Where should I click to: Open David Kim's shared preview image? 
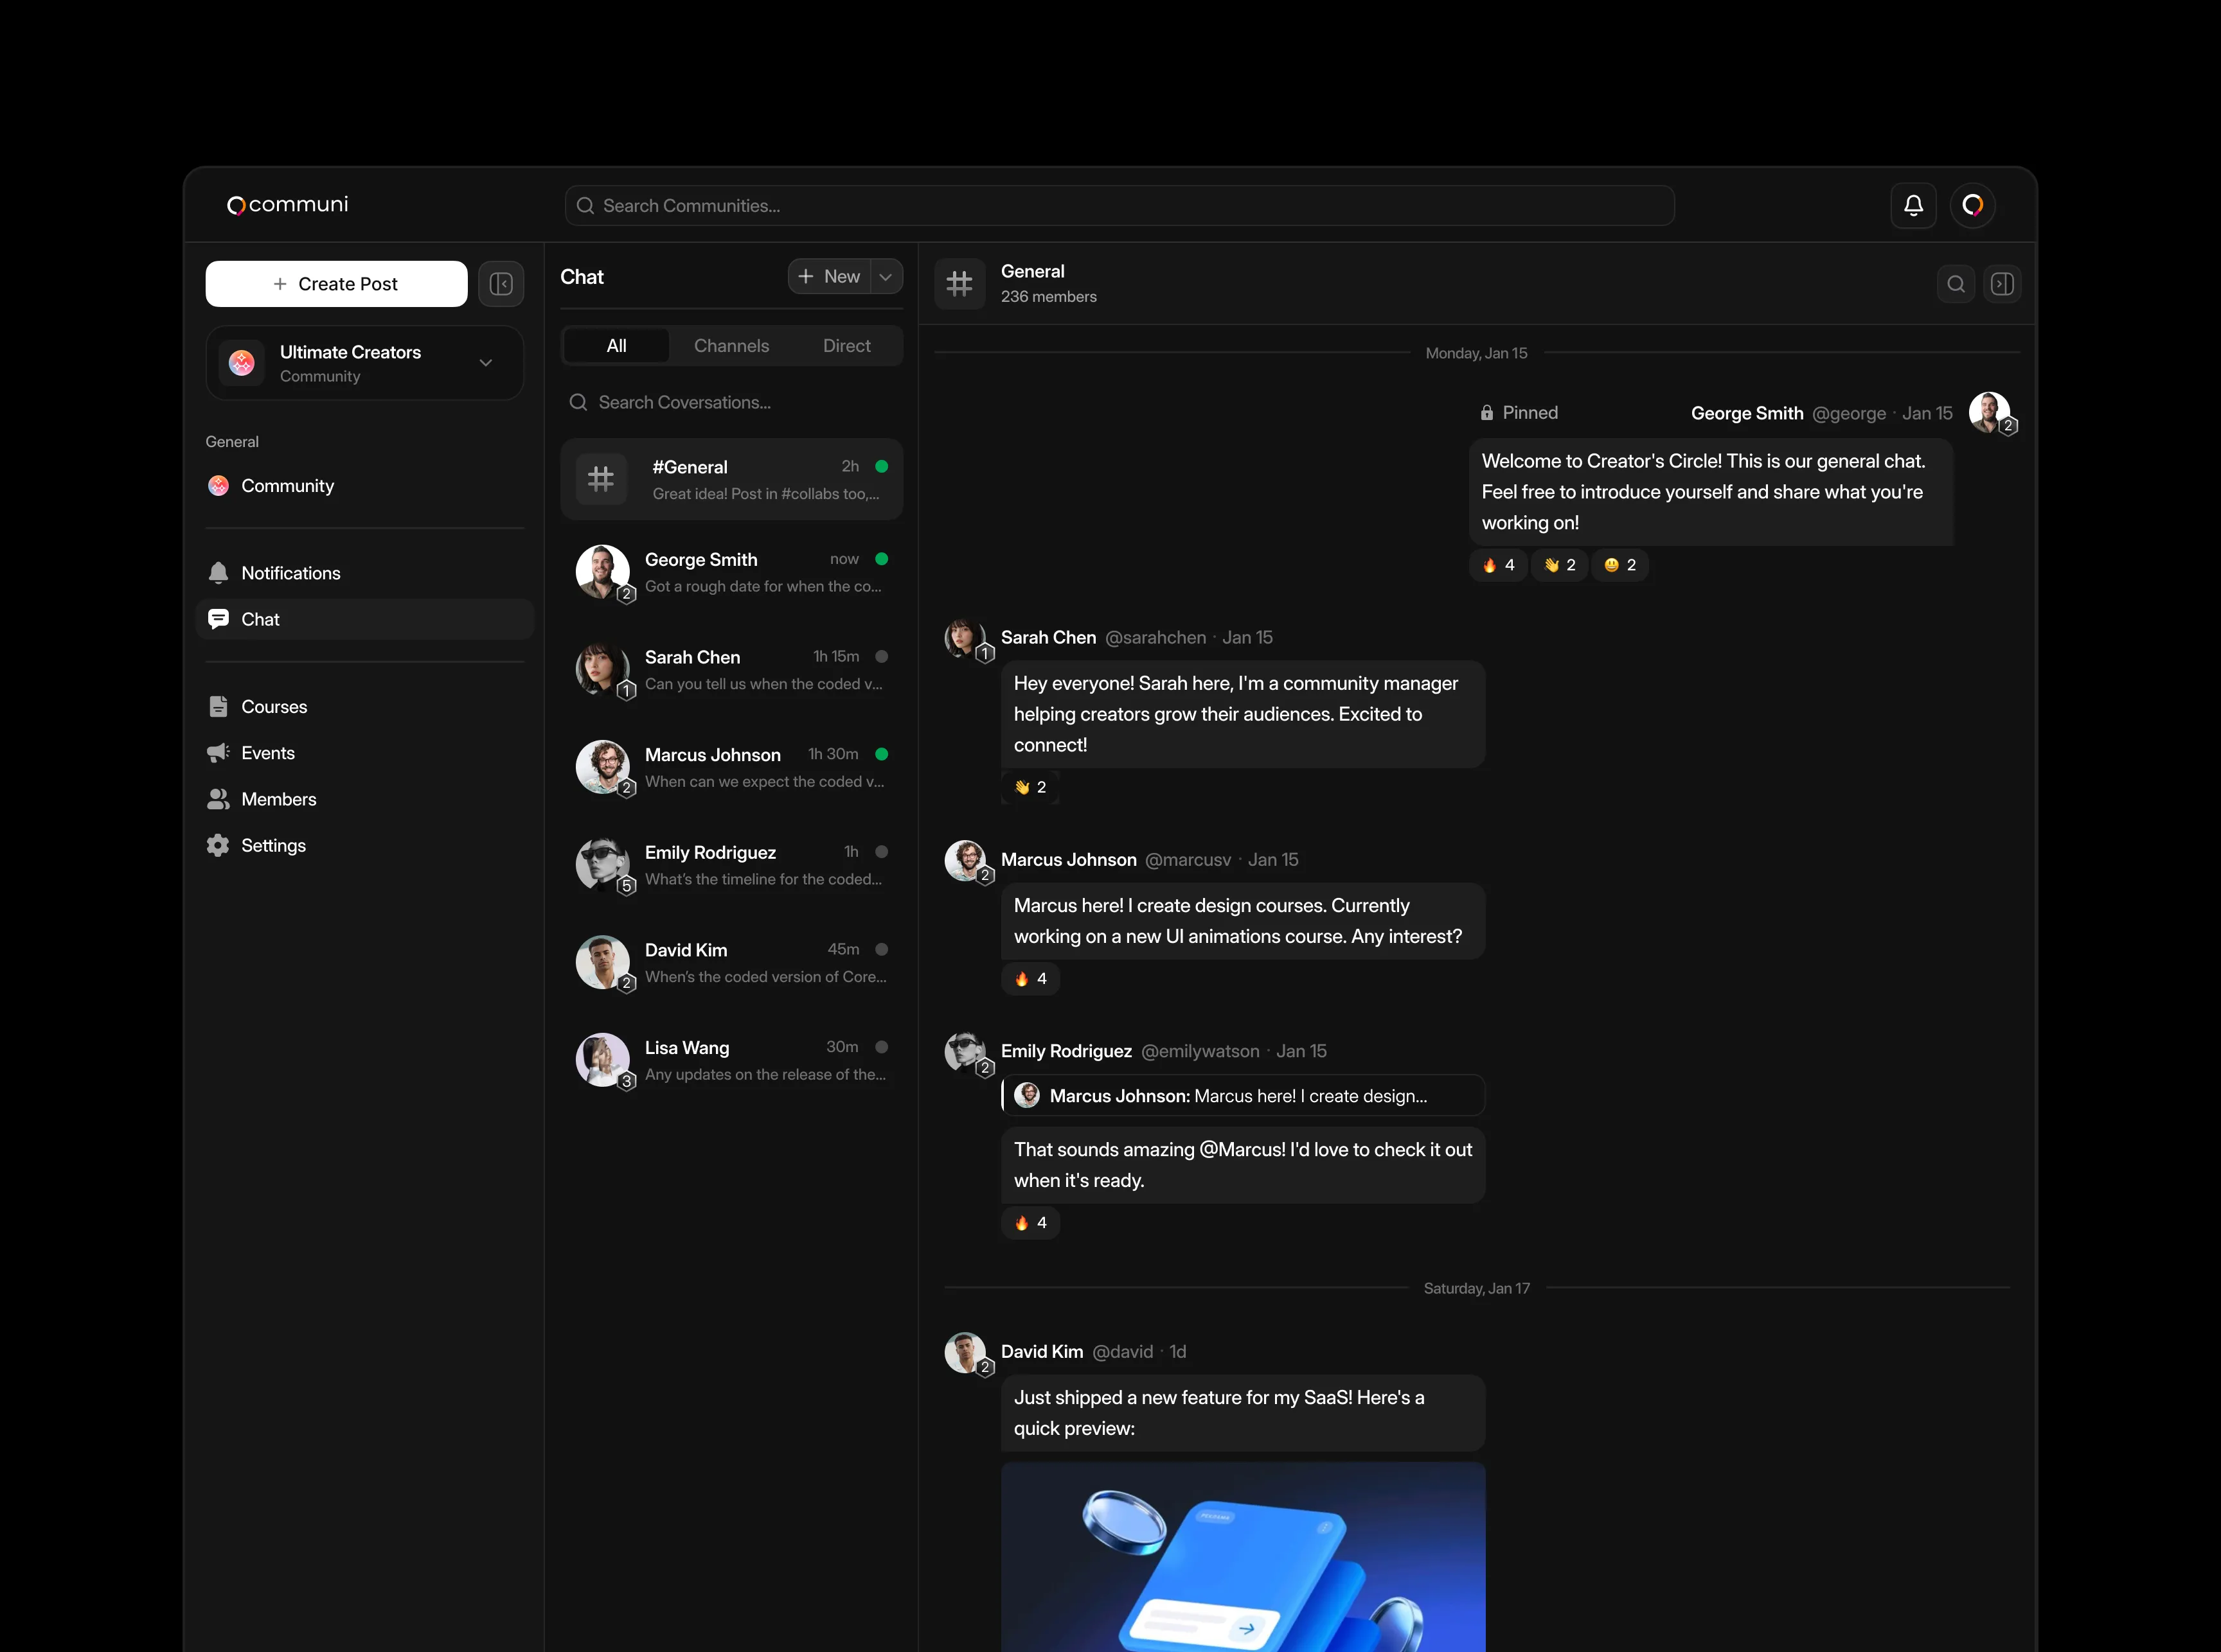click(1244, 1557)
